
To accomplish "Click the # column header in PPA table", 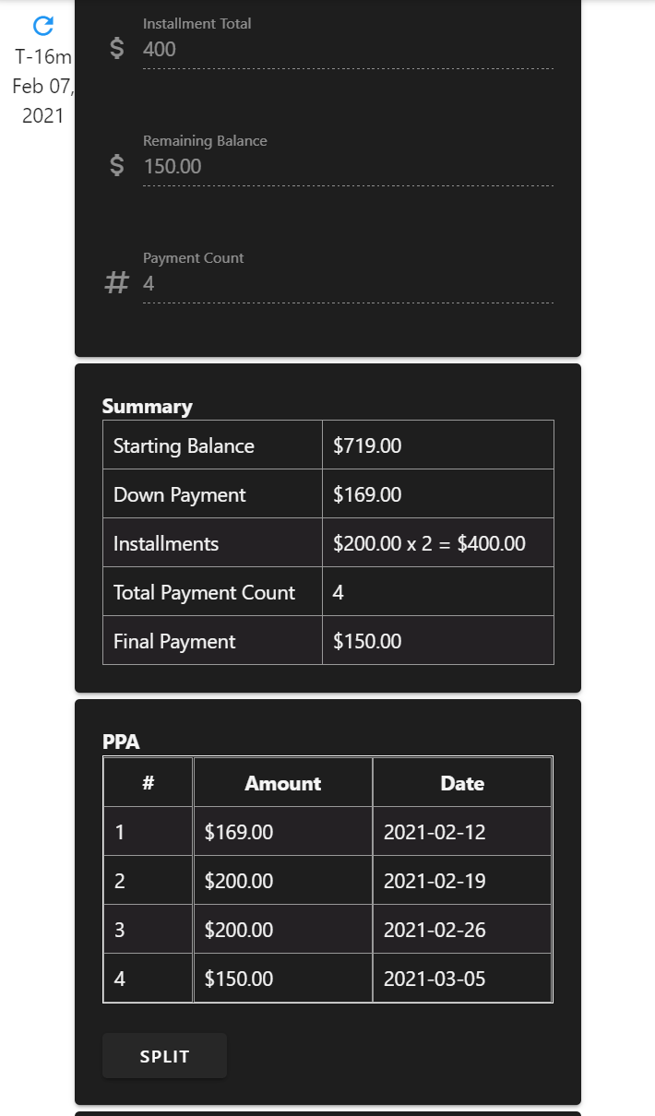I will (x=148, y=783).
